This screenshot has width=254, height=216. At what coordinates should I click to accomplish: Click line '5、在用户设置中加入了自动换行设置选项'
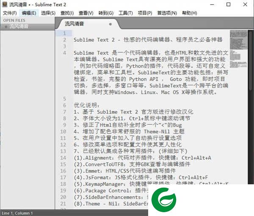128,138
